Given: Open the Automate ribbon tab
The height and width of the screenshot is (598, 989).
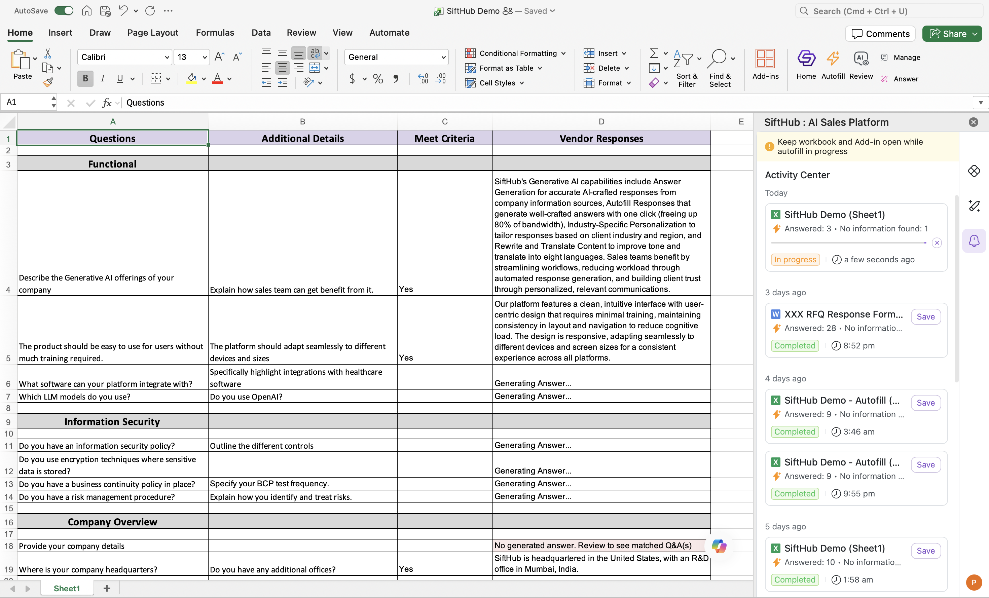Looking at the screenshot, I should click(389, 33).
